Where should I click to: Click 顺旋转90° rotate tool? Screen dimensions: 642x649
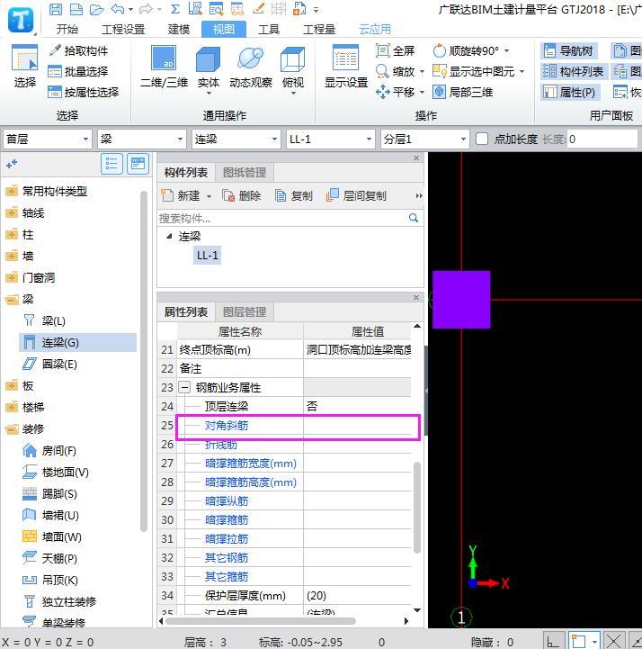[x=467, y=50]
